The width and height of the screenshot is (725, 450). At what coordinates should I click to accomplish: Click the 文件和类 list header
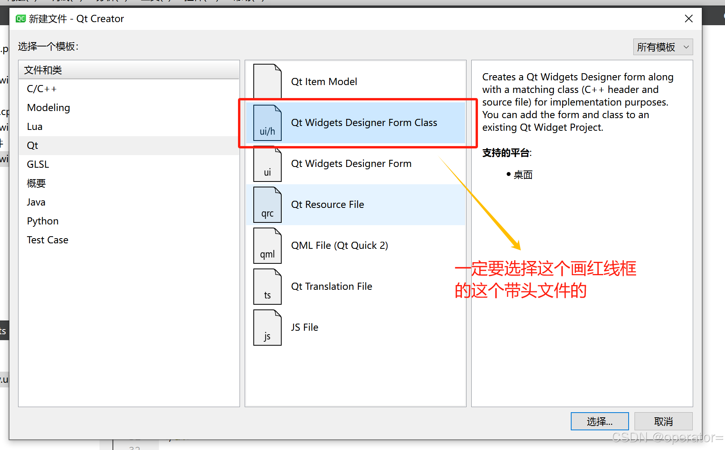[129, 70]
